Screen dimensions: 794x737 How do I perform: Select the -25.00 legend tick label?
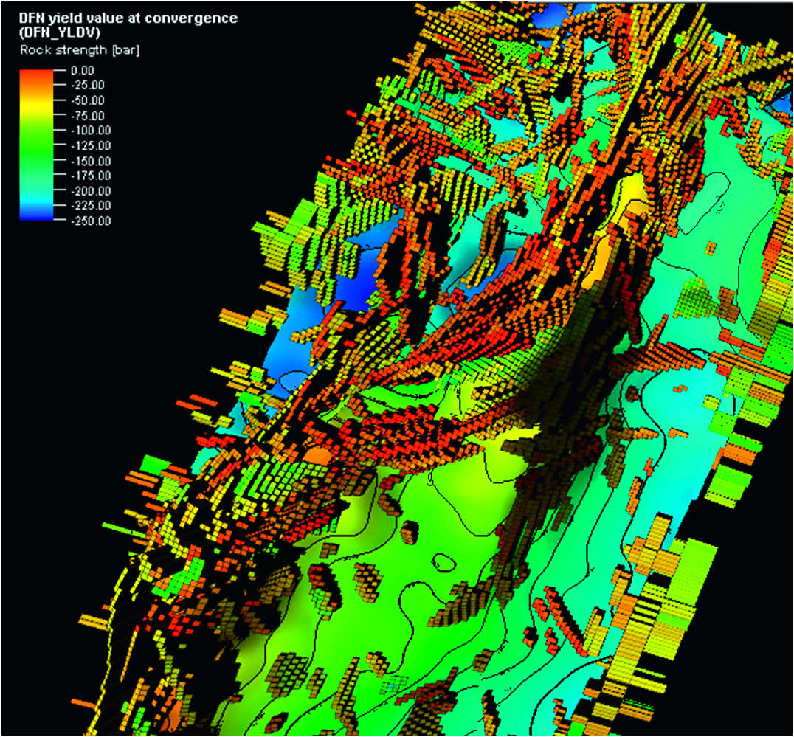[x=90, y=86]
